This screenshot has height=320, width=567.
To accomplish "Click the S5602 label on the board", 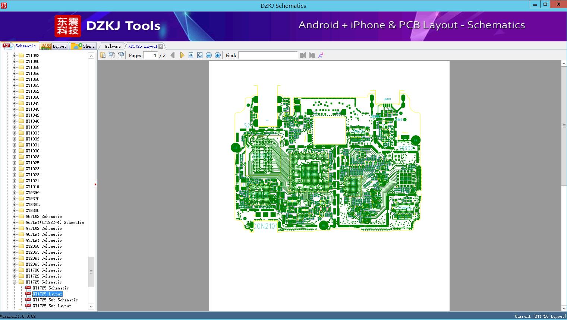I will coord(406,148).
